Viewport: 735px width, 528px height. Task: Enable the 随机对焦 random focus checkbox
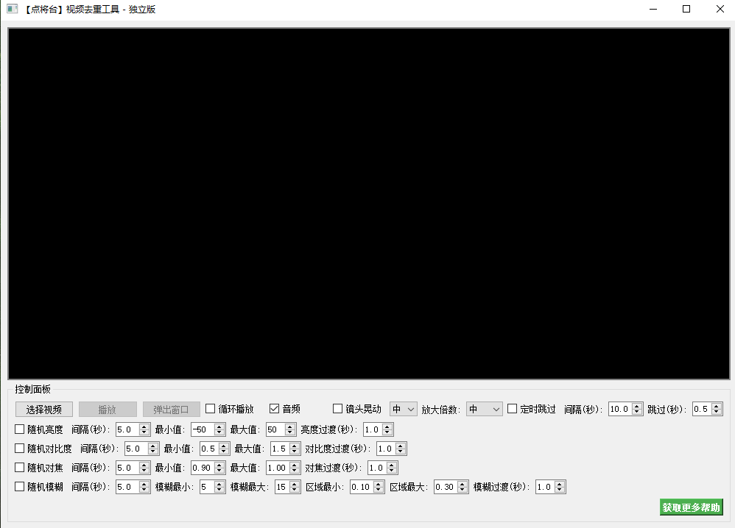[18, 467]
